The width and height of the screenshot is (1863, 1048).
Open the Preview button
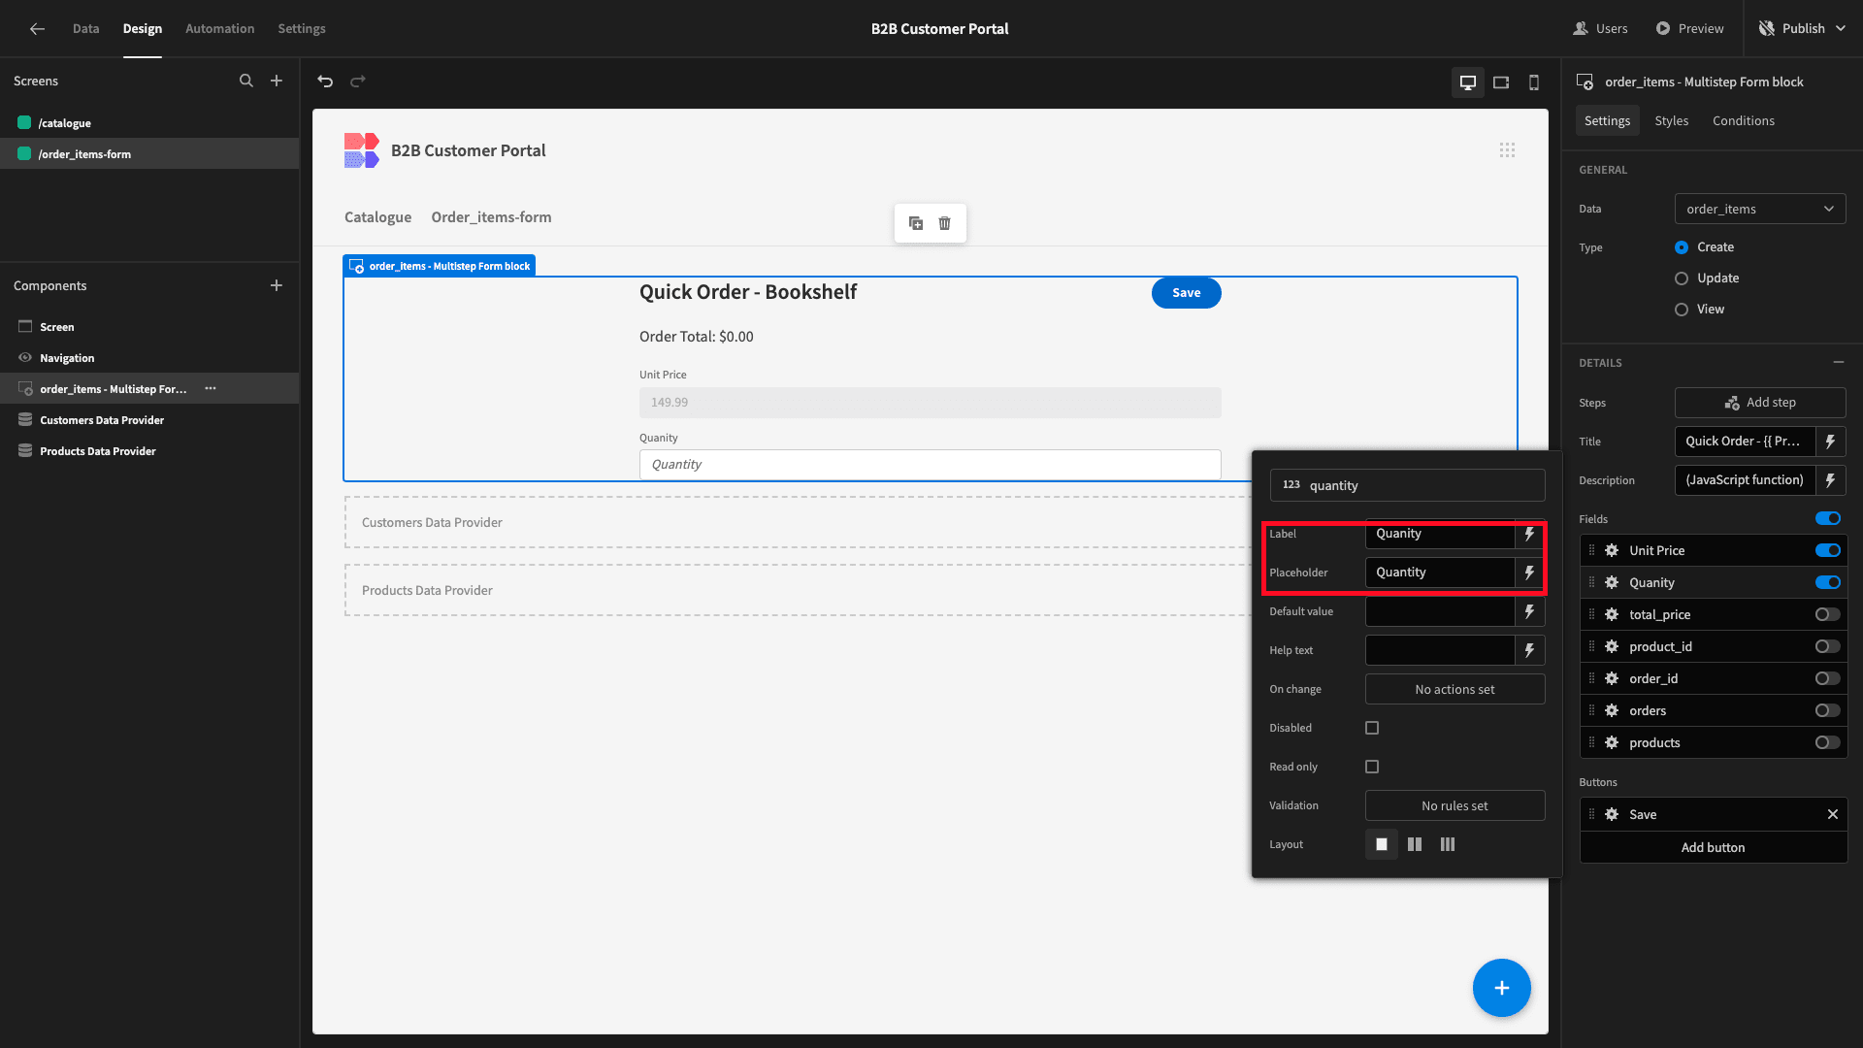pyautogui.click(x=1689, y=29)
